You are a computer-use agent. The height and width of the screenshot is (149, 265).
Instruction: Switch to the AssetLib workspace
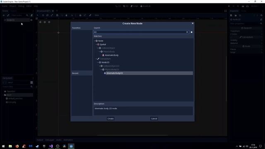[x=145, y=6]
